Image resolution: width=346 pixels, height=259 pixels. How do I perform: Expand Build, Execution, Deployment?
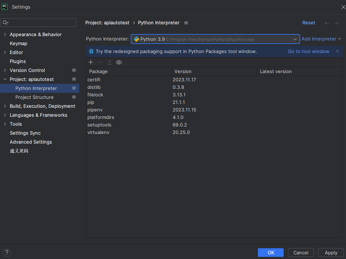pyautogui.click(x=4, y=106)
